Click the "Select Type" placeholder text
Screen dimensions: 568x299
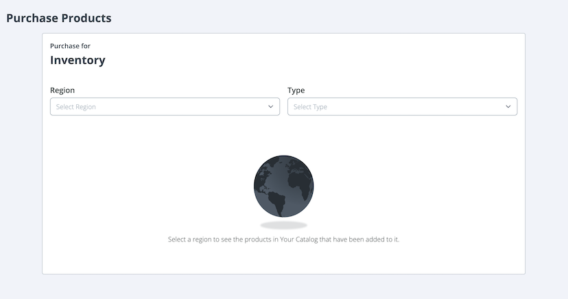click(310, 107)
